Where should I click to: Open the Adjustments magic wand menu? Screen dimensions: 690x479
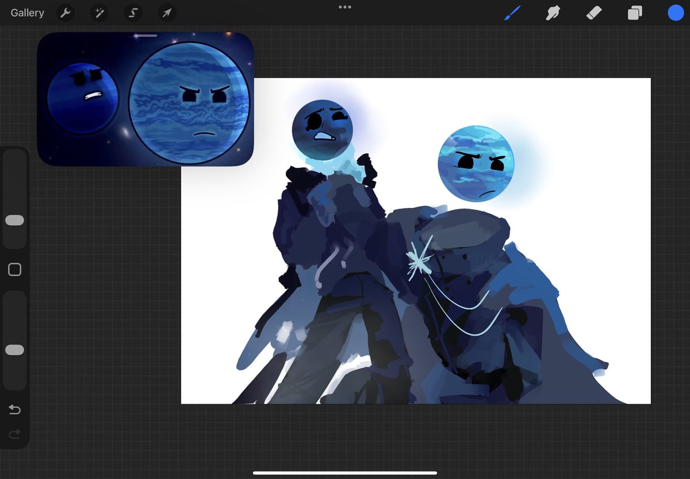point(99,13)
